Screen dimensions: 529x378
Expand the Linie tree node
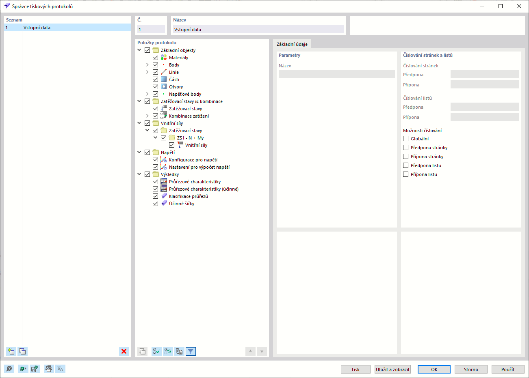pos(147,72)
